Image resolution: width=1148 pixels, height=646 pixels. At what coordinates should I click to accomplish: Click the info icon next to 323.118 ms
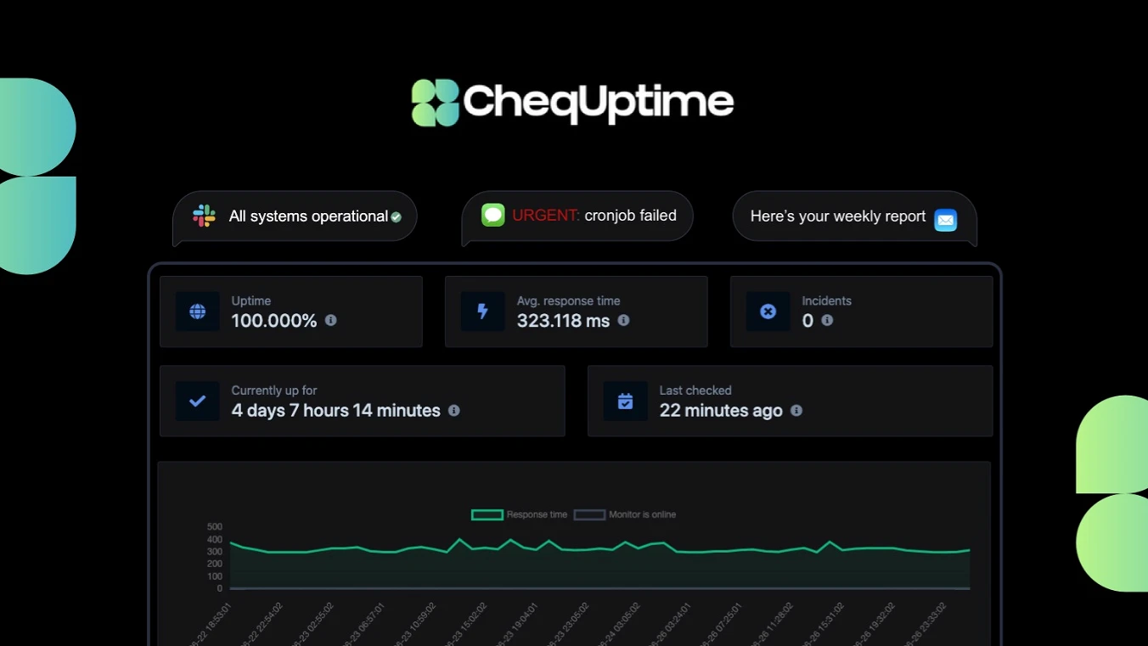point(623,320)
